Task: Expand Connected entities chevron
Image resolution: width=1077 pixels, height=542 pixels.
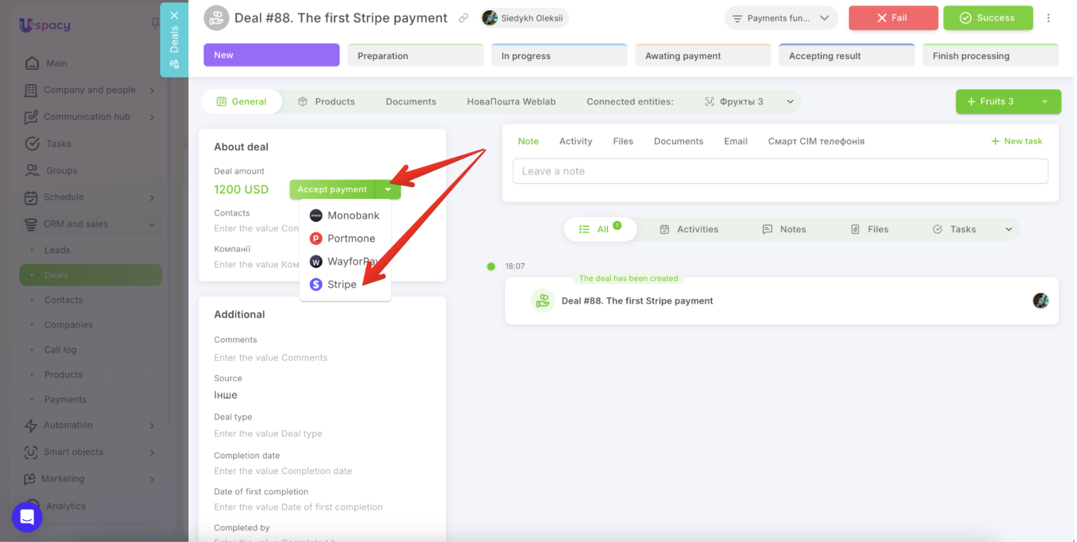Action: click(x=790, y=102)
